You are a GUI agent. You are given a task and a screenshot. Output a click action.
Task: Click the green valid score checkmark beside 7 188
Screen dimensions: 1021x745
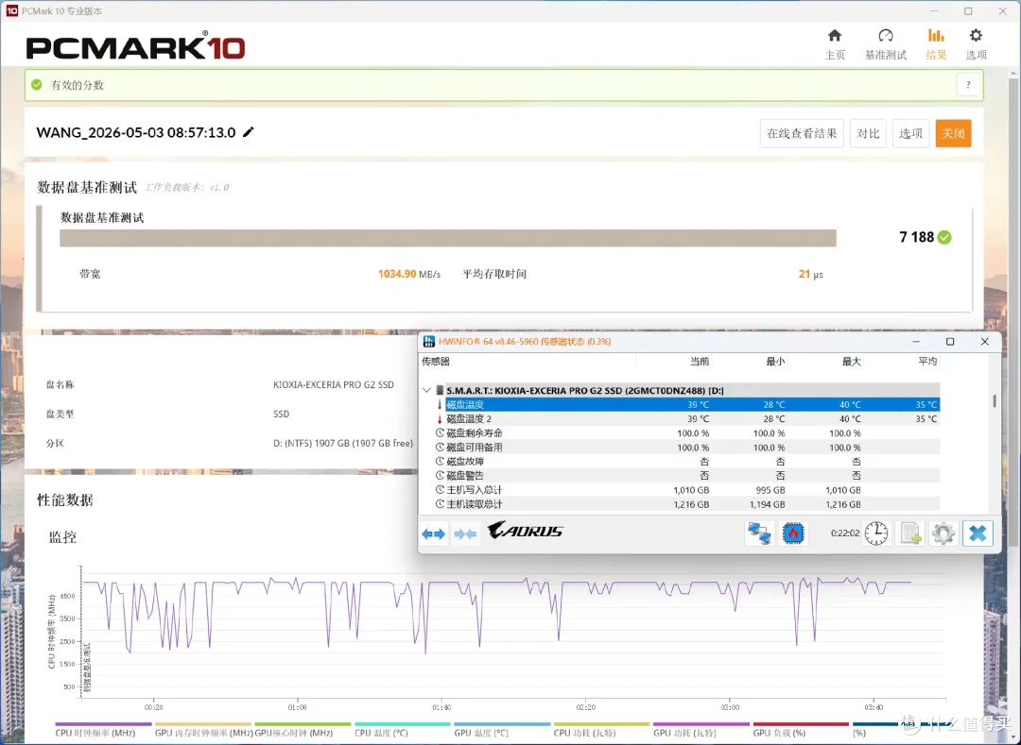pos(944,237)
